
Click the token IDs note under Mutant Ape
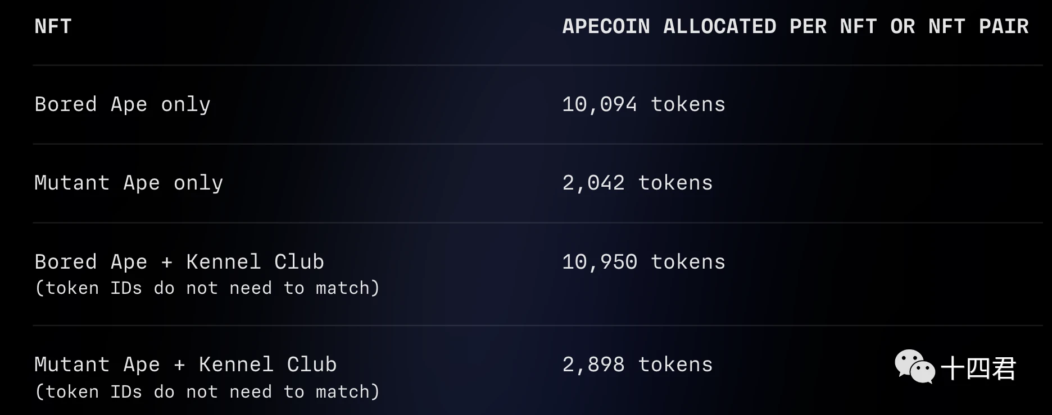click(207, 391)
